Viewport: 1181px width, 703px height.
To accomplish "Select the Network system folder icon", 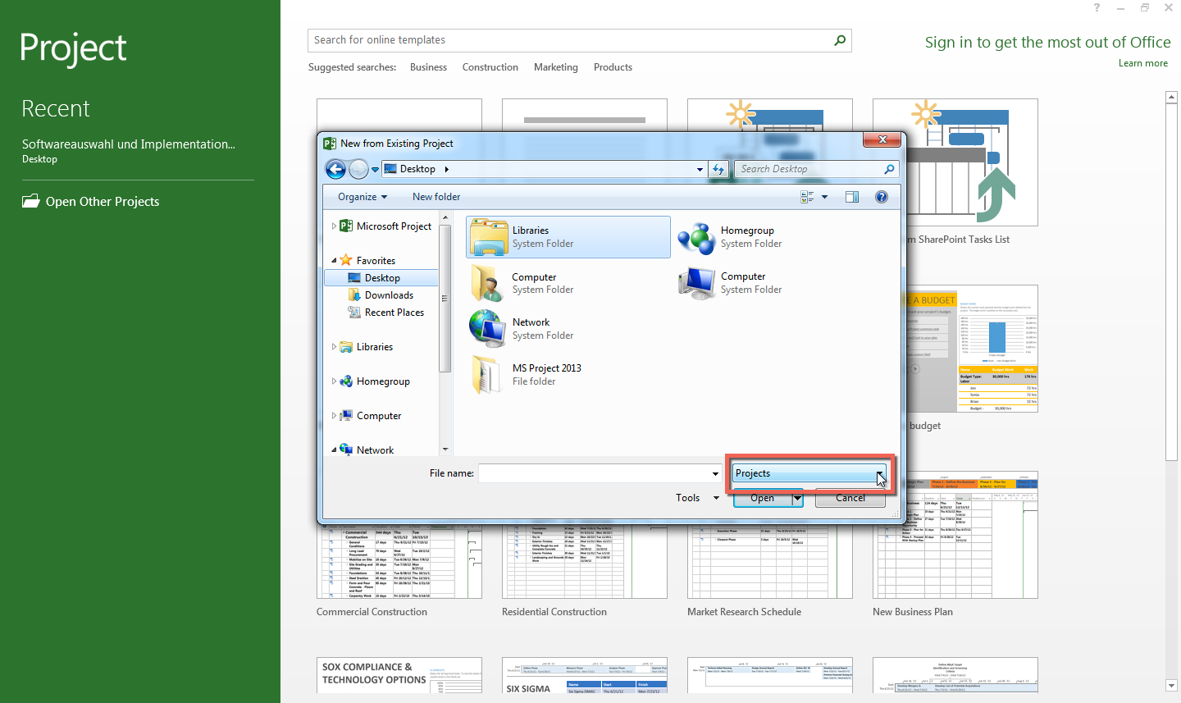I will [x=488, y=329].
